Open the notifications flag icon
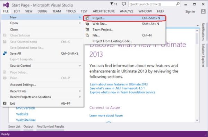The image size is (208, 137). [x=112, y=4]
